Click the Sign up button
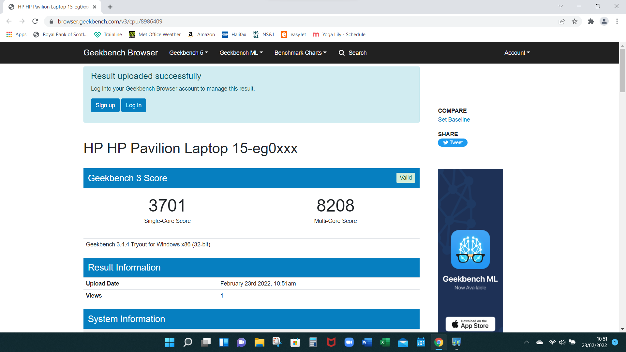This screenshot has width=626, height=352. (105, 105)
